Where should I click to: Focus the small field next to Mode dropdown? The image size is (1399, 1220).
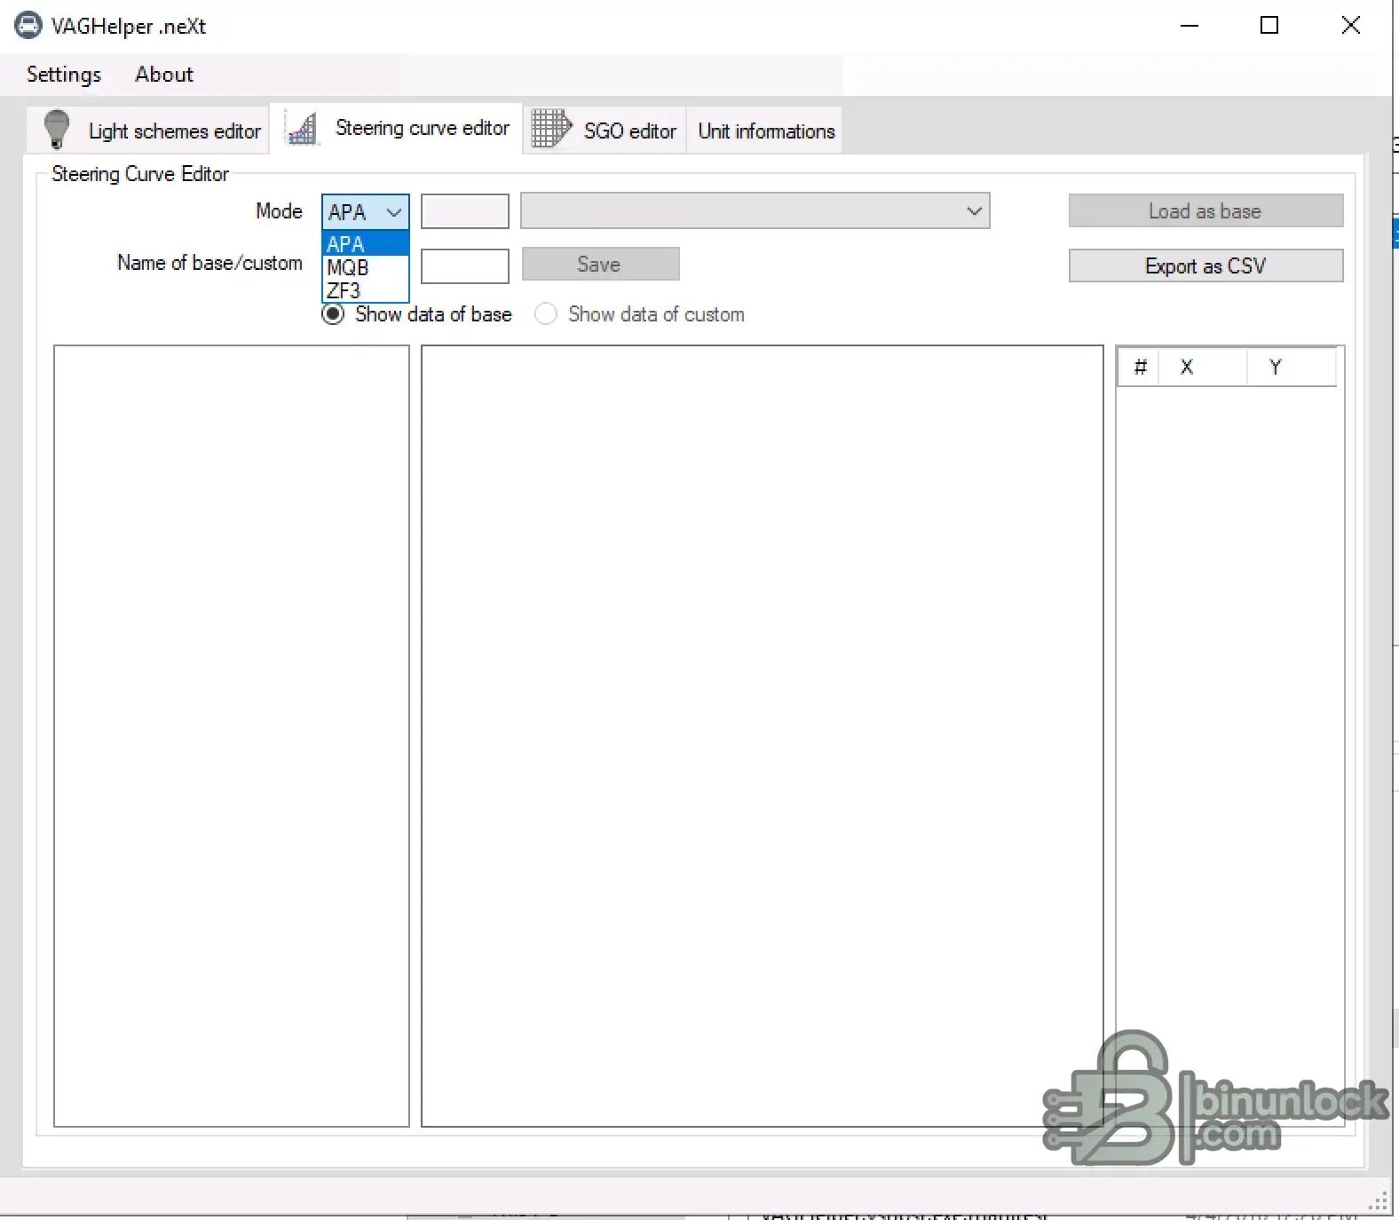pos(464,211)
